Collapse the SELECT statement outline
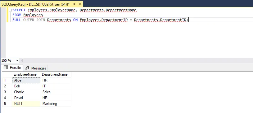This screenshot has height=113, width=253. [x=10, y=10]
